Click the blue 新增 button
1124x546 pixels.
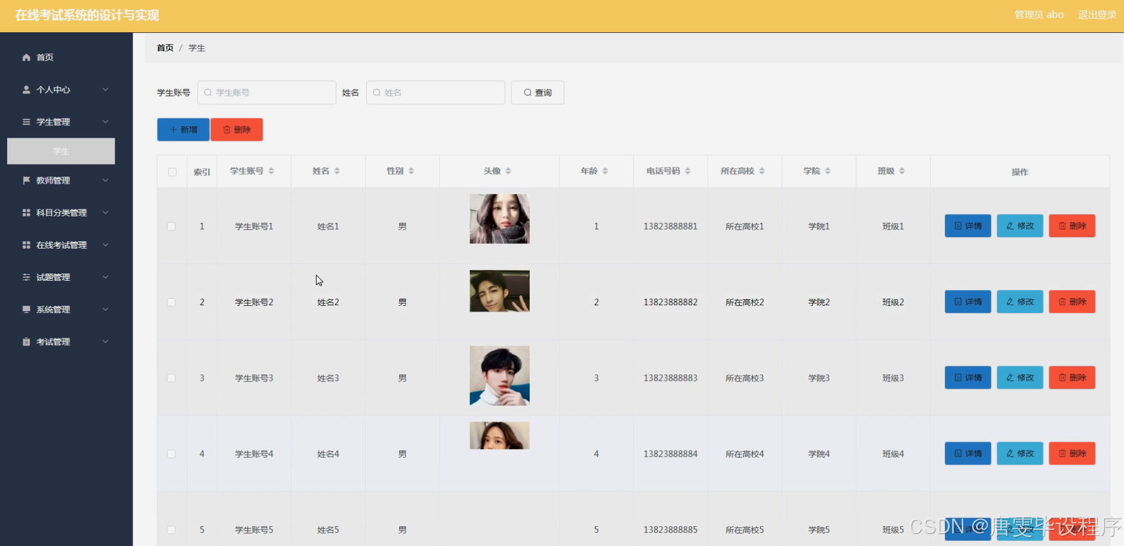[x=183, y=129]
